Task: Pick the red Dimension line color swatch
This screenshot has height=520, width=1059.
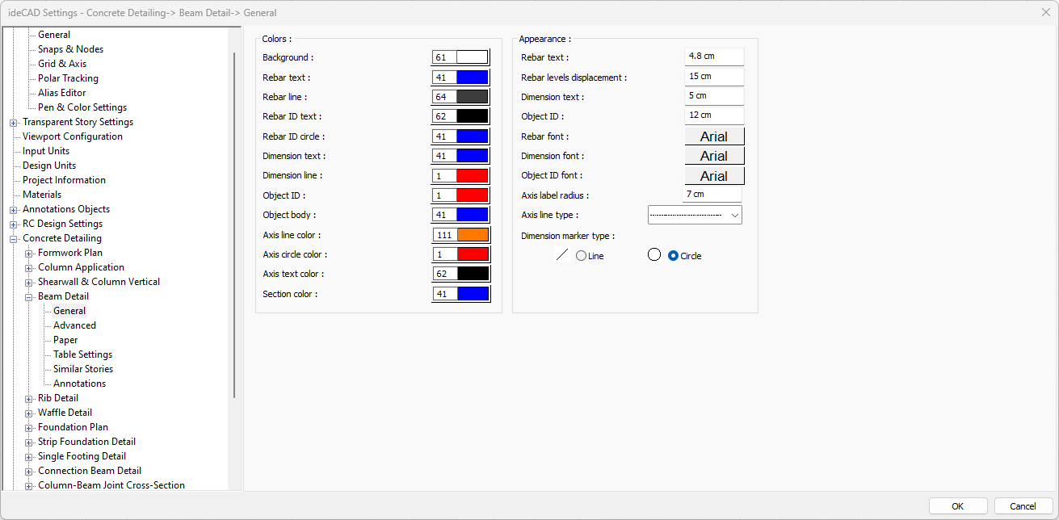Action: click(x=473, y=175)
